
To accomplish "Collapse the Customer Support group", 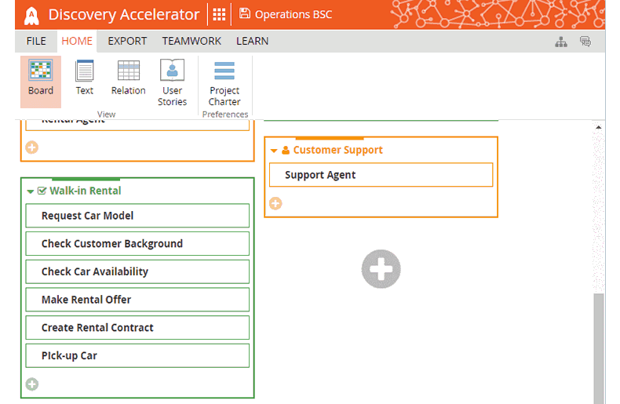I will pos(274,150).
